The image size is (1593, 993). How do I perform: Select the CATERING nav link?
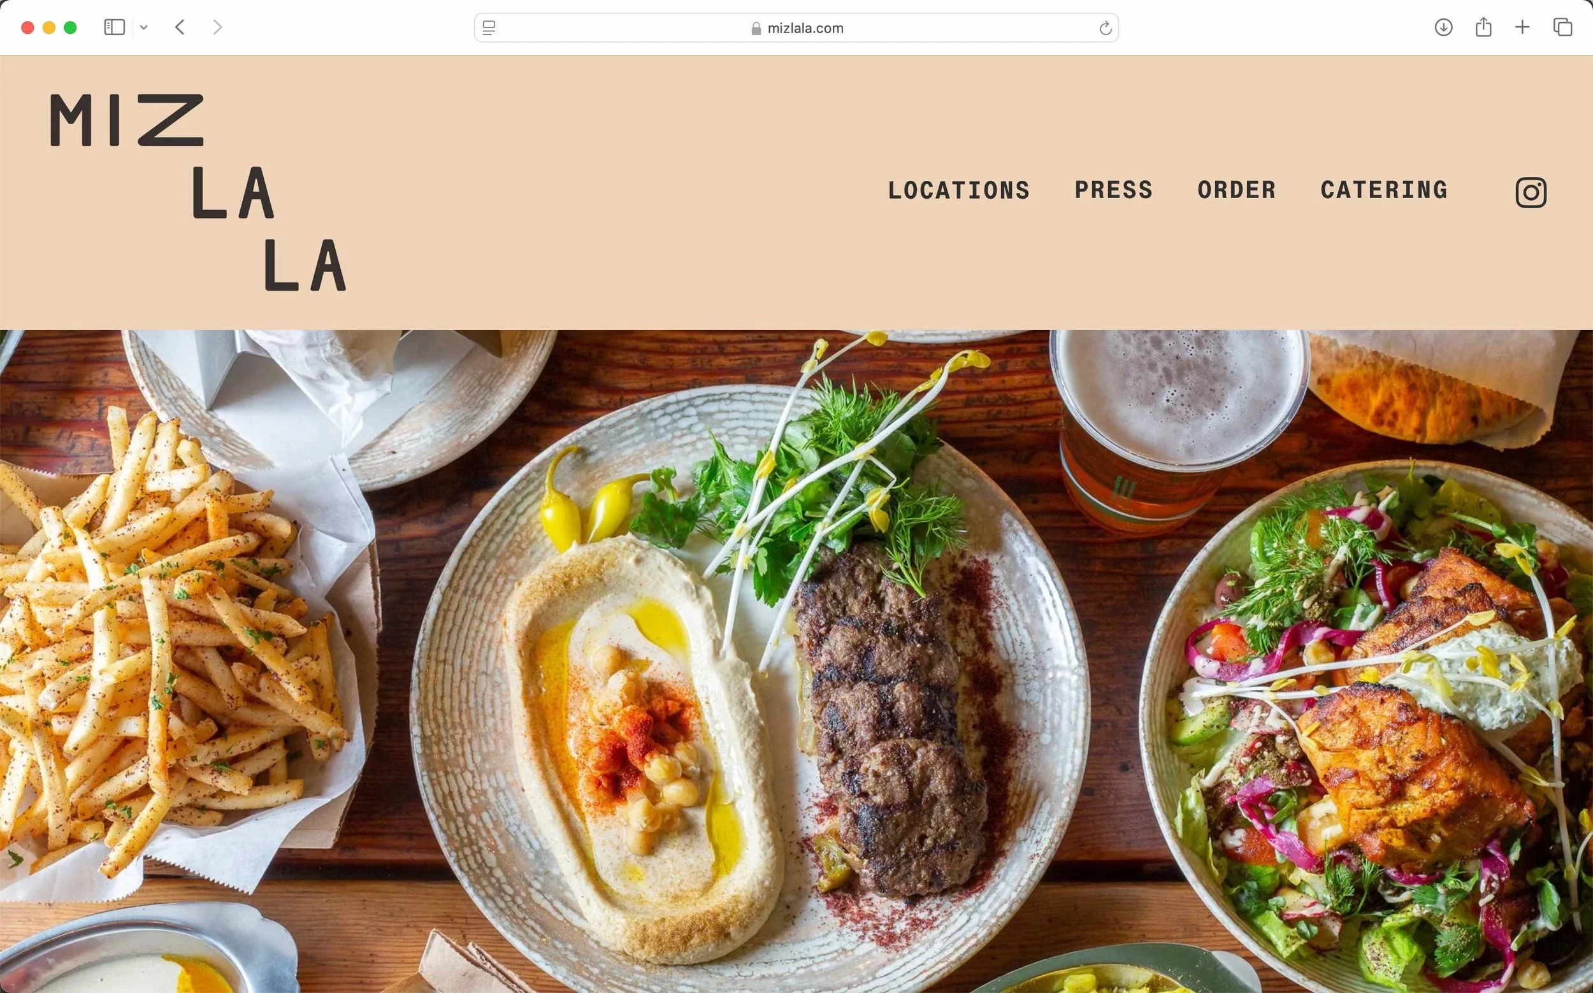(x=1384, y=190)
